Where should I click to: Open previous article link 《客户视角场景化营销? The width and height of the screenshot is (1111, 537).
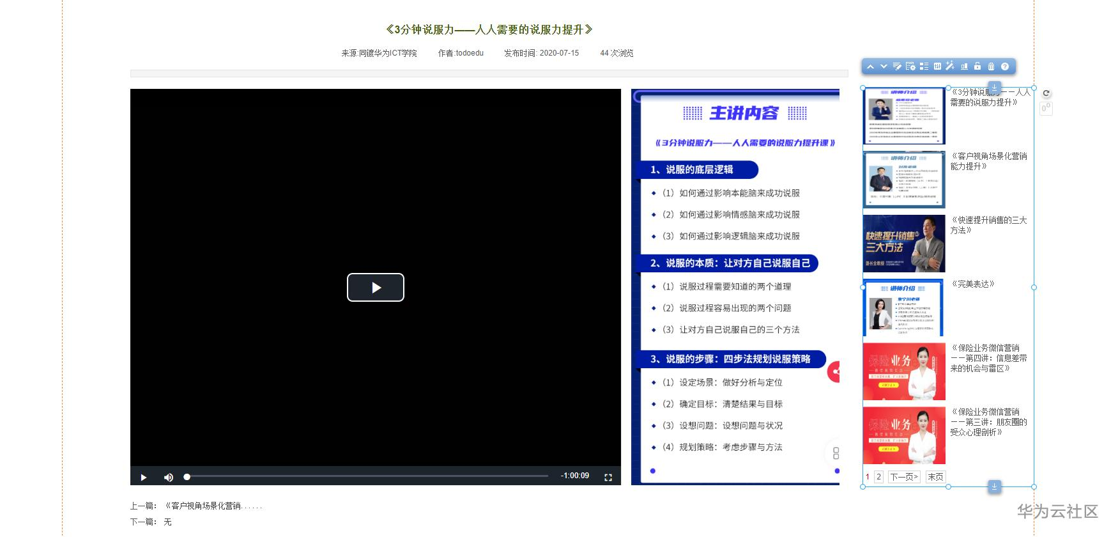(213, 506)
